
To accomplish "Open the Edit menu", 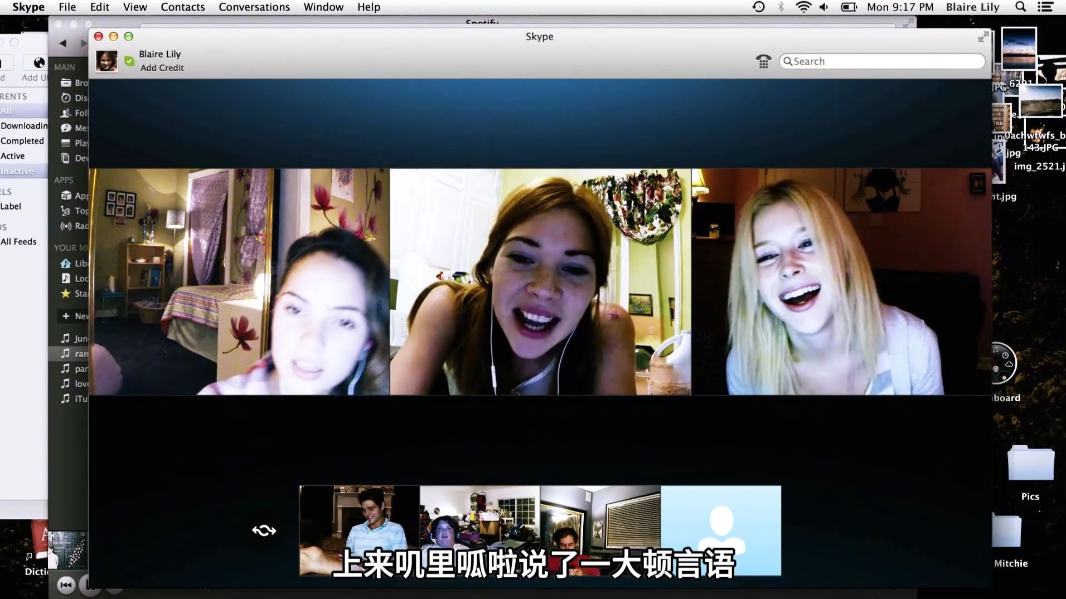I will click(100, 7).
